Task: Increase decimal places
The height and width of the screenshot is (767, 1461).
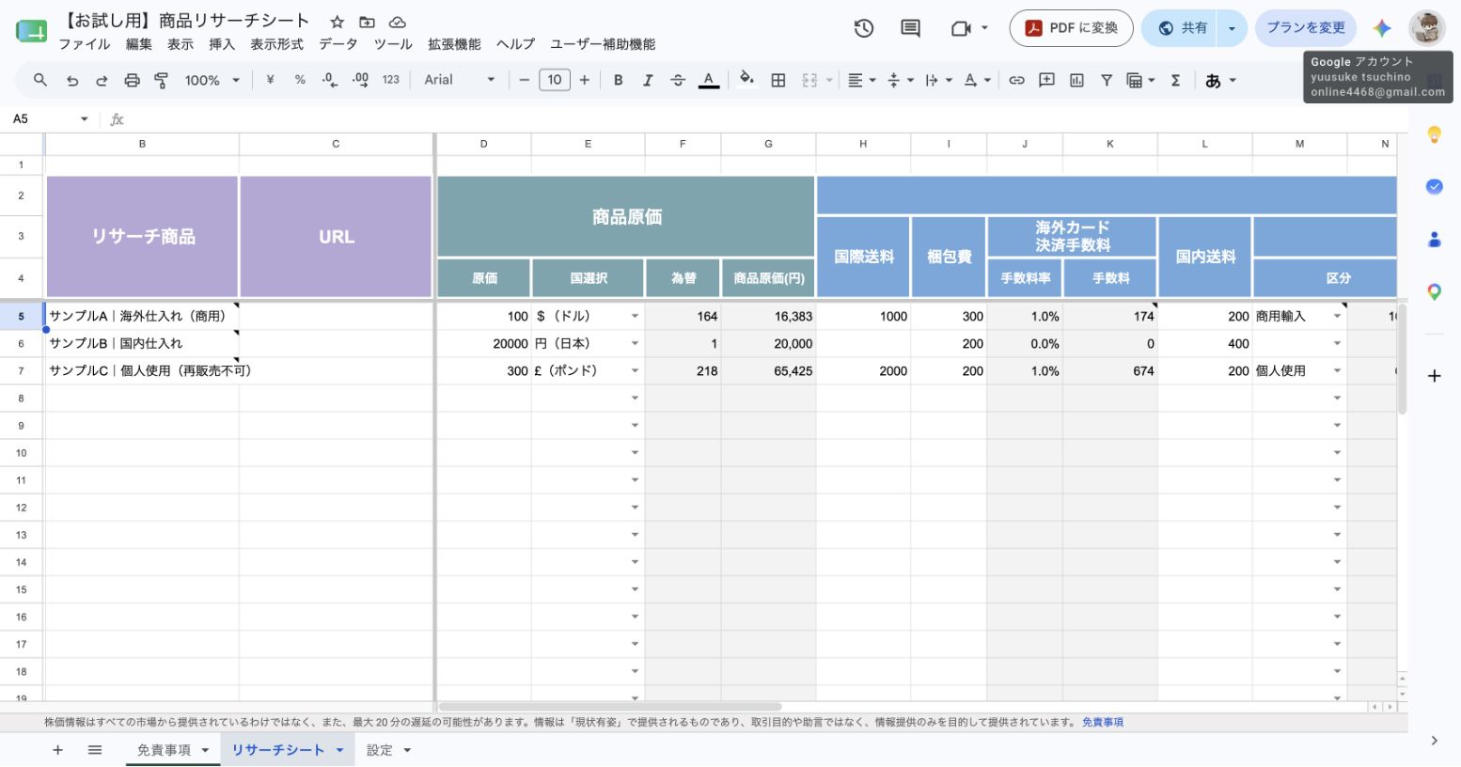Action: (x=360, y=80)
